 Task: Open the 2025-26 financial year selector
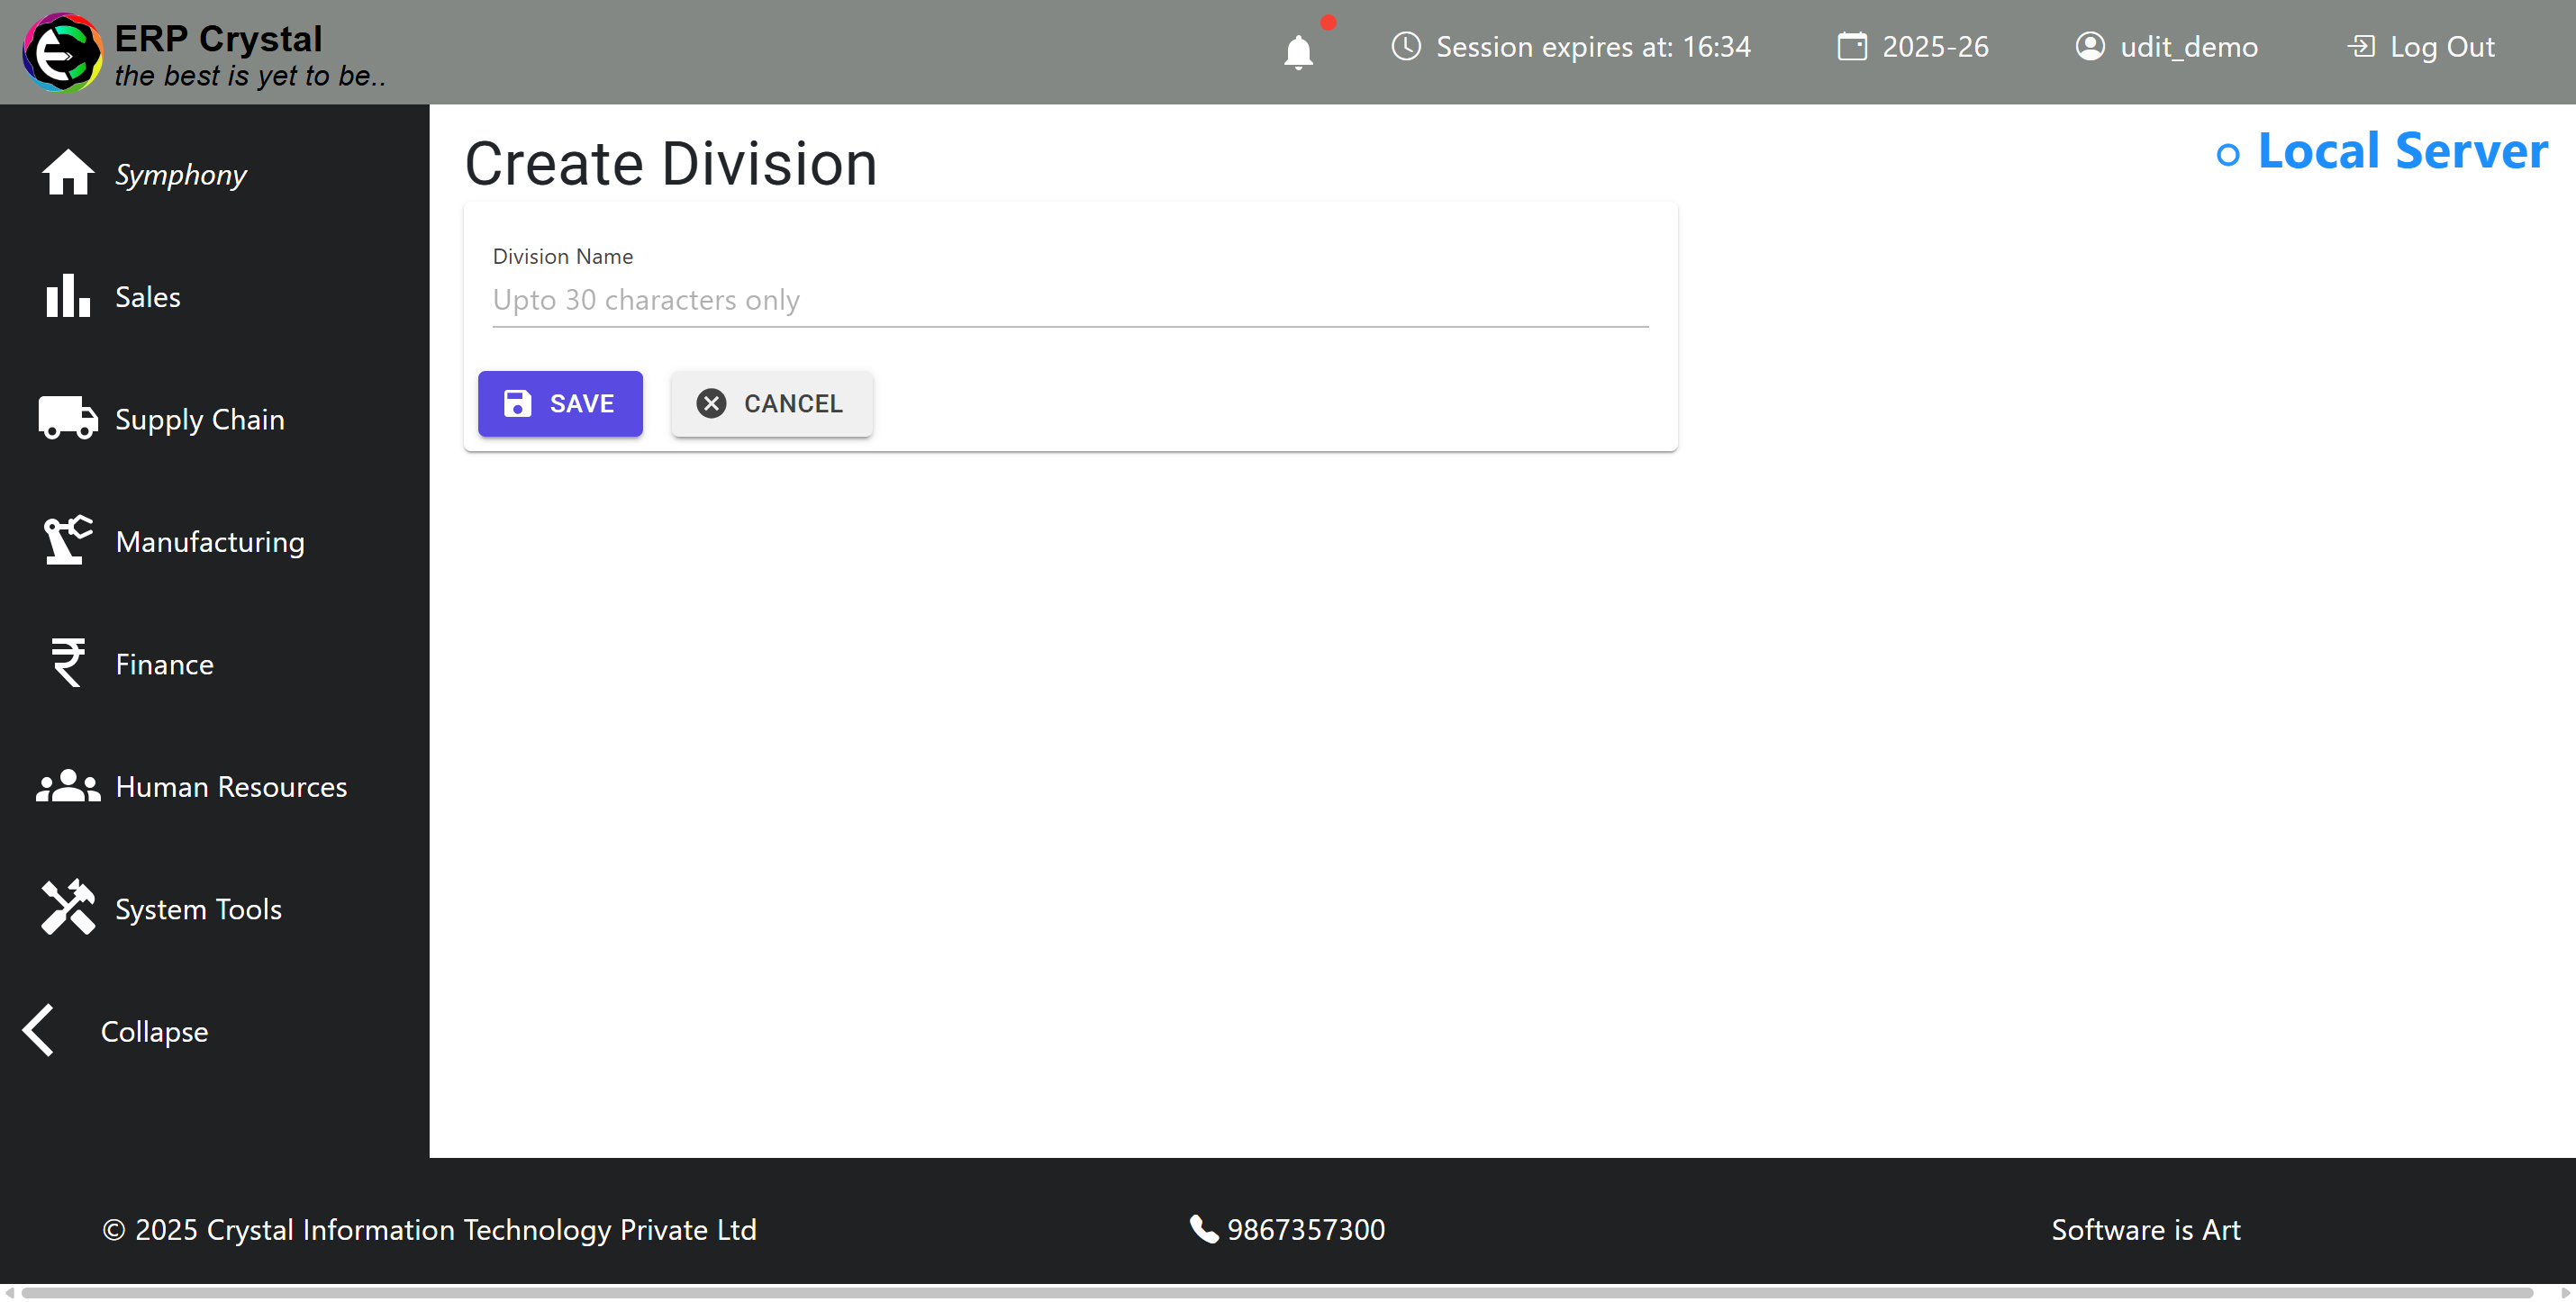[x=1913, y=47]
